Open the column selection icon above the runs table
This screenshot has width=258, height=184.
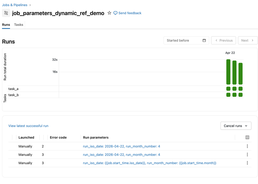[247, 137]
